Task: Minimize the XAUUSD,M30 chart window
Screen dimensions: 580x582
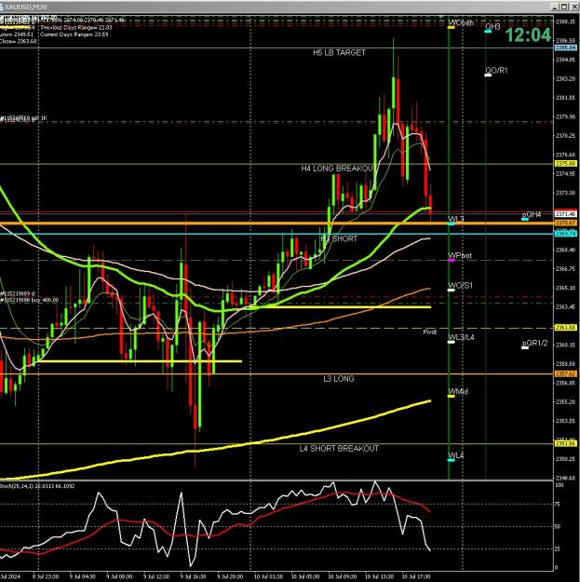Action: click(555, 7)
